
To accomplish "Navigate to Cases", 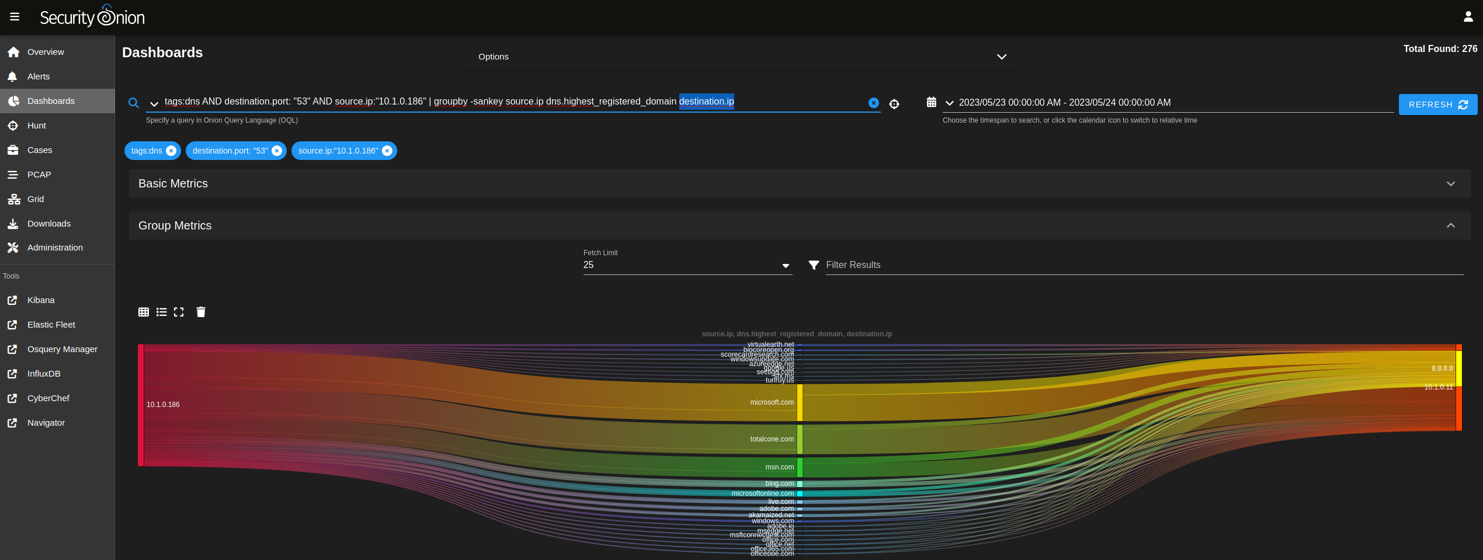I will click(57, 150).
